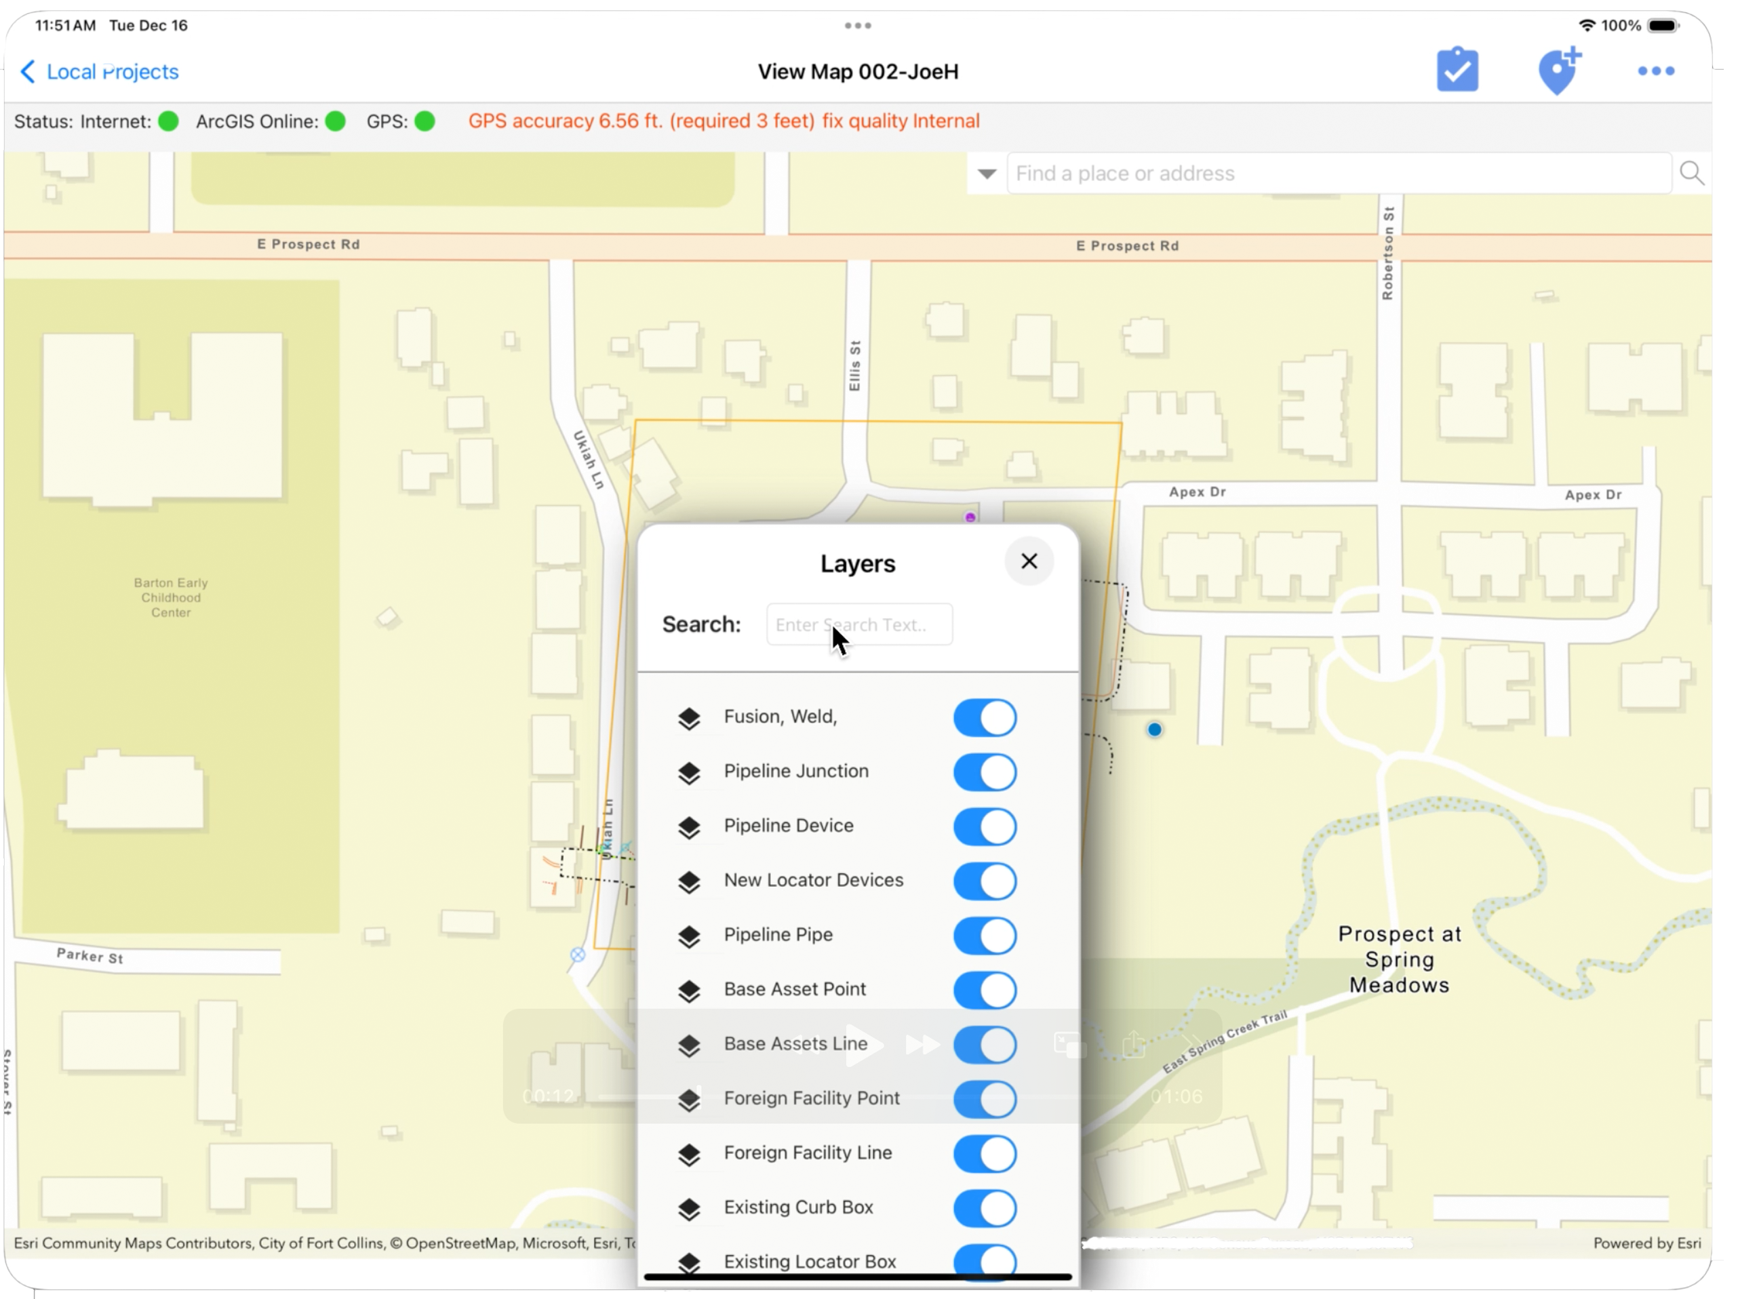Click the Pipeline Pipe layer icon
Screen dimensions: 1740x1299
(x=689, y=936)
